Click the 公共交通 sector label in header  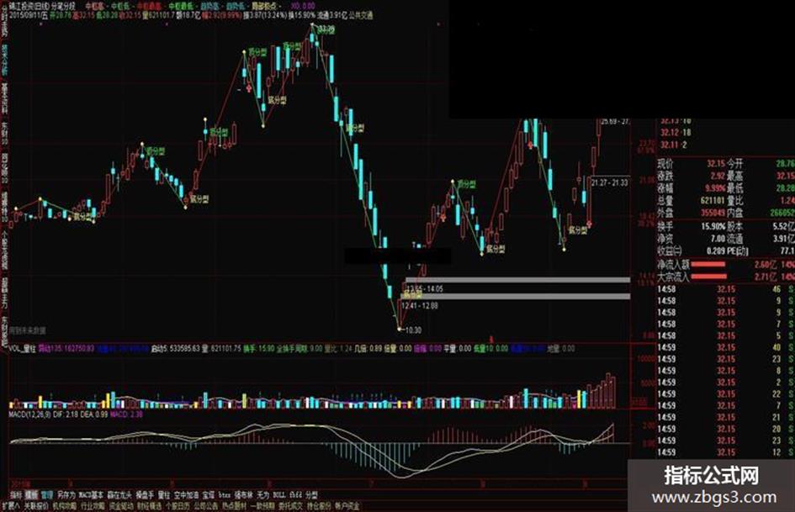pyautogui.click(x=361, y=16)
